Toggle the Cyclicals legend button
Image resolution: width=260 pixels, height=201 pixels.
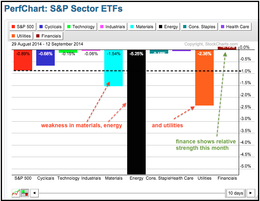click(x=50, y=27)
